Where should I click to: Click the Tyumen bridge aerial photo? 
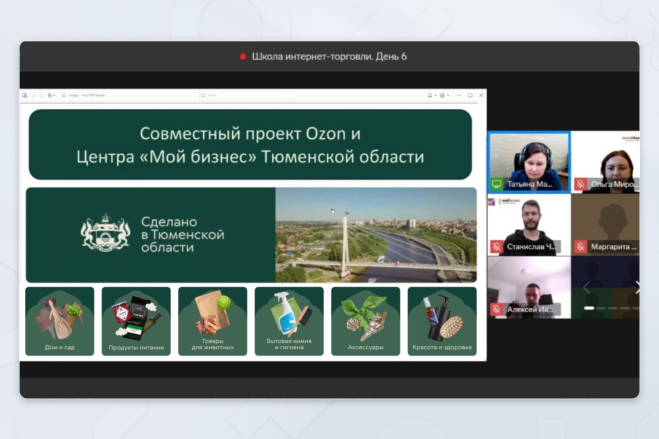tap(376, 235)
